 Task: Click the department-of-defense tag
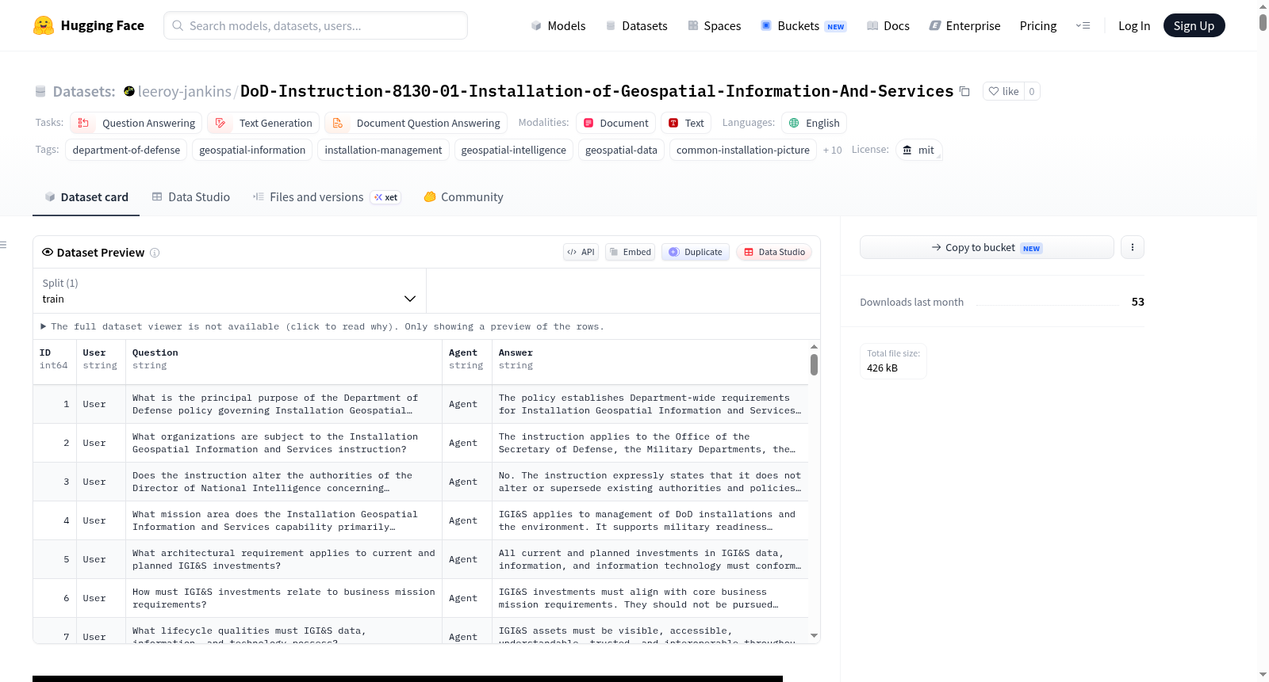(x=126, y=150)
